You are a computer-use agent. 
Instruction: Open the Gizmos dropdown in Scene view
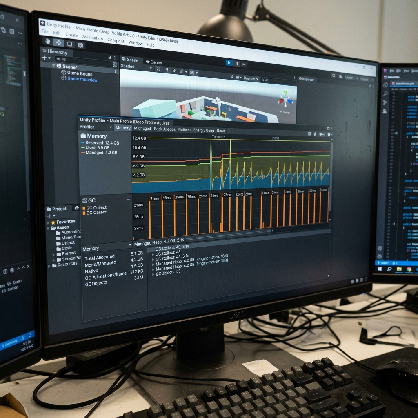[x=251, y=79]
